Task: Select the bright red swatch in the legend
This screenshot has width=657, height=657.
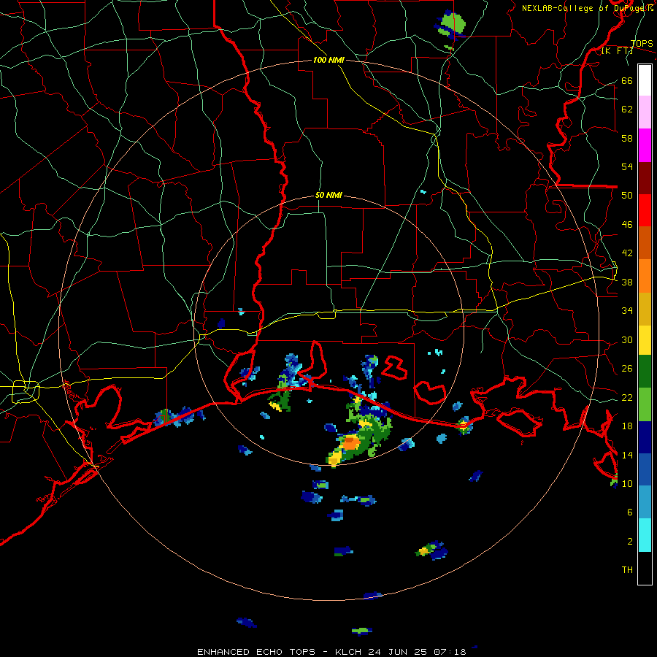Action: [645, 210]
